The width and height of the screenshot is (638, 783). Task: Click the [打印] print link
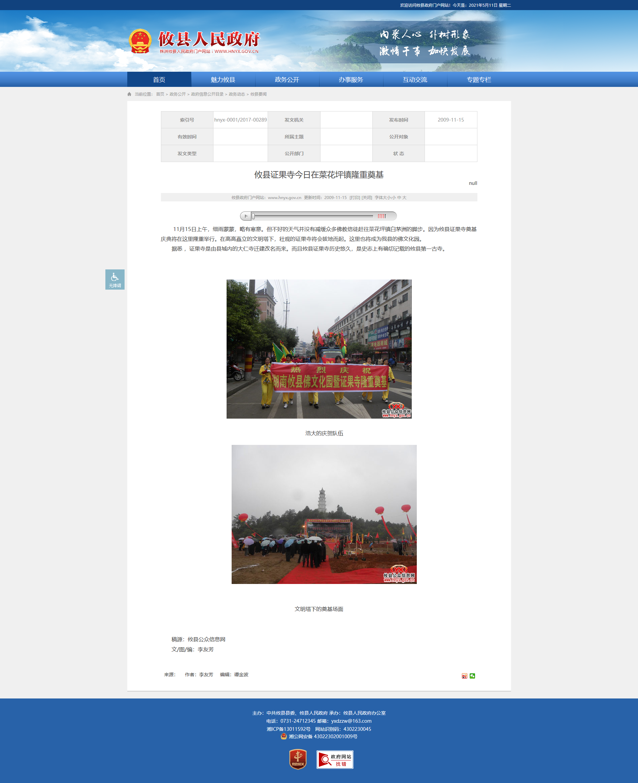355,198
